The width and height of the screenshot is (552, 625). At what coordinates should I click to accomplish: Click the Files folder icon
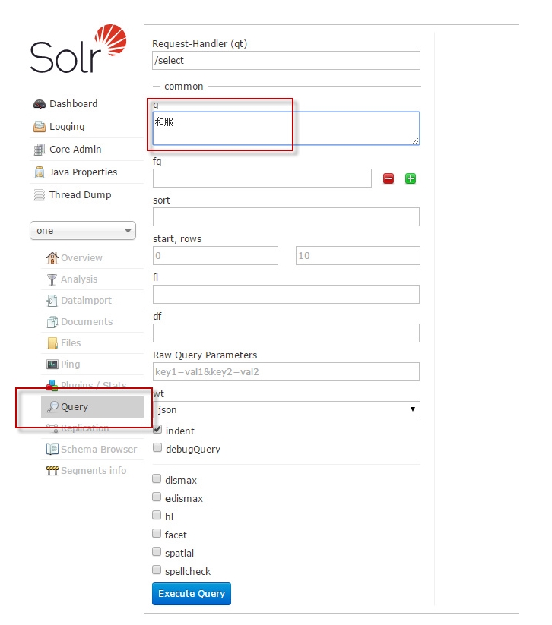pos(52,342)
